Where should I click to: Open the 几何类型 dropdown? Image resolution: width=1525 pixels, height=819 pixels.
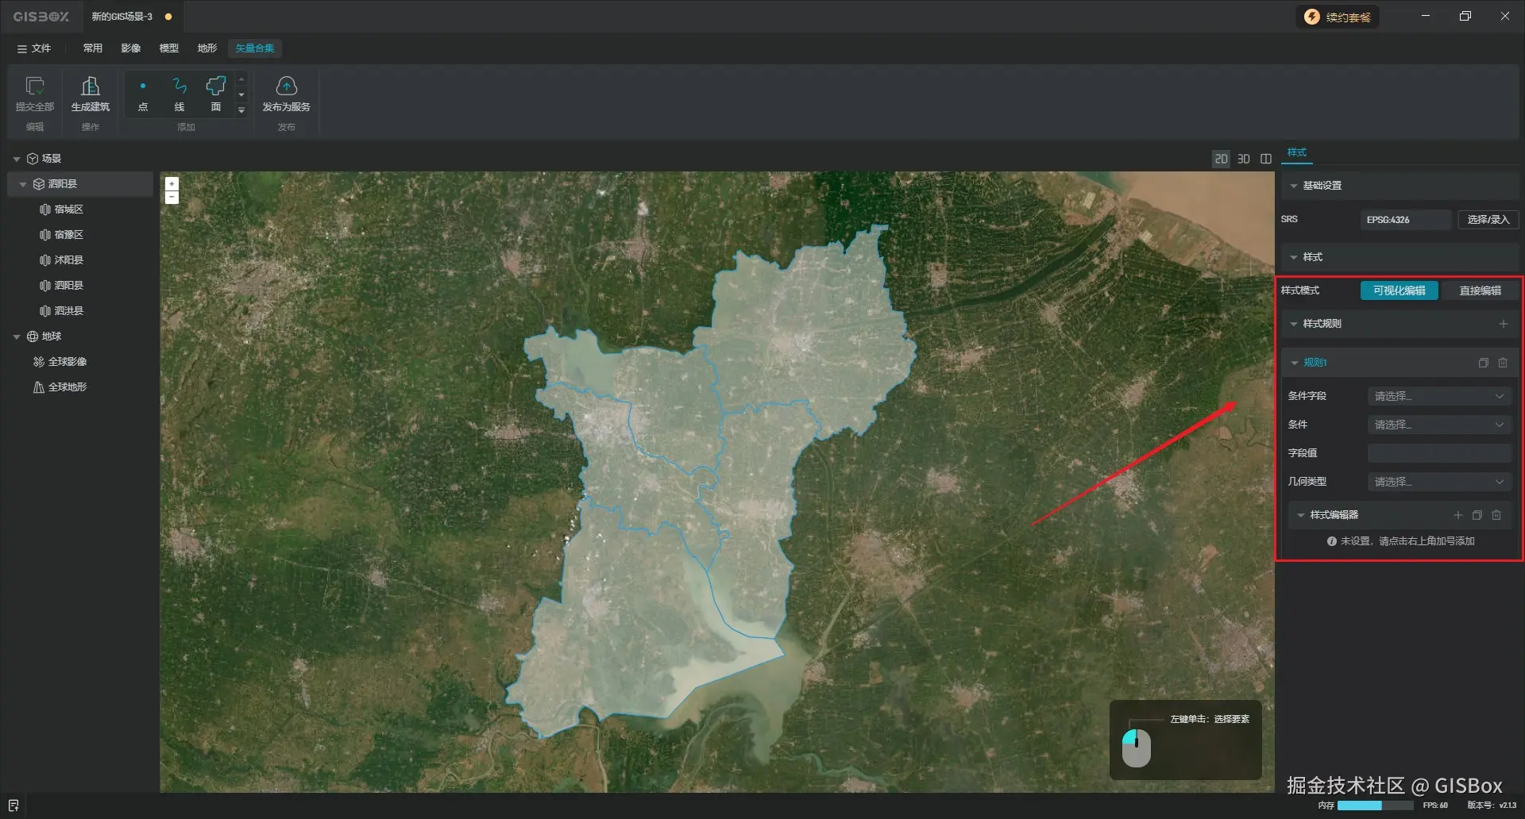click(1439, 482)
